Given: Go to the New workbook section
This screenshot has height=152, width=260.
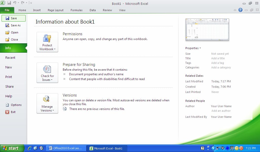Looking at the screenshot, I should pyautogui.click(x=9, y=67).
